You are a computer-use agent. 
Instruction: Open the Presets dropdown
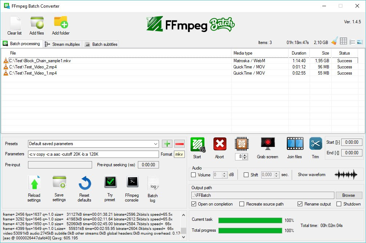156,144
